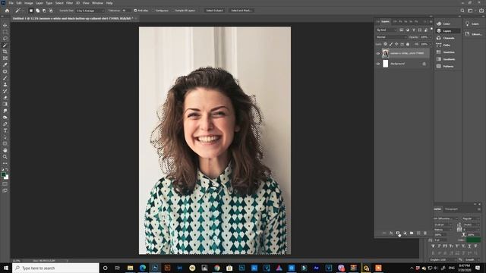Choose Subtract from Selection mode icon
Viewport: 486px width, 273px height.
pos(44,11)
